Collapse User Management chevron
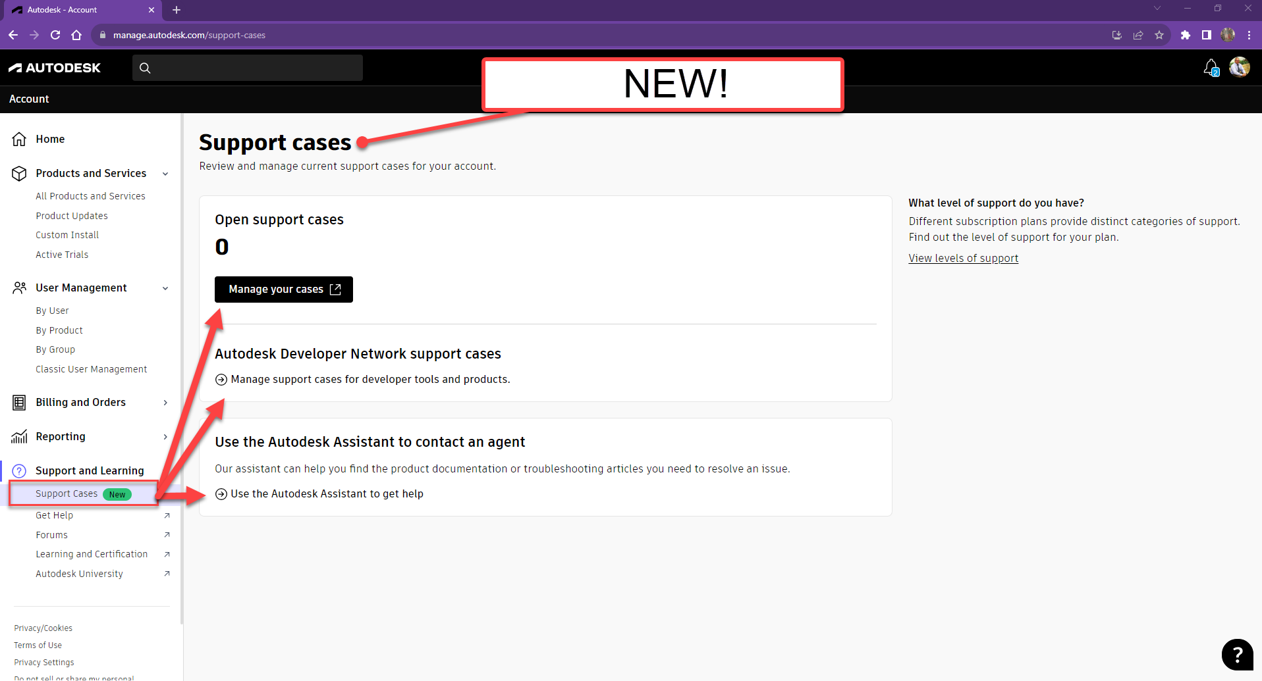The width and height of the screenshot is (1262, 681). point(165,288)
